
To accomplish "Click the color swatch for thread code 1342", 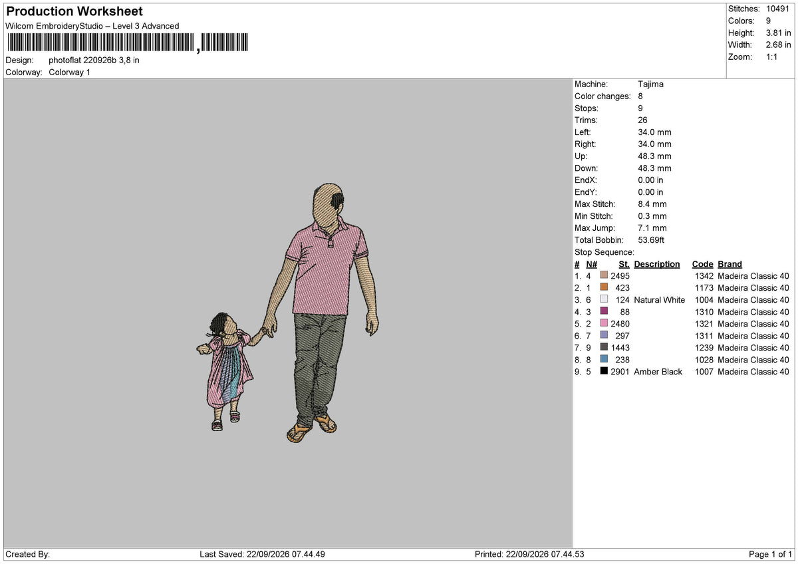I will [604, 276].
